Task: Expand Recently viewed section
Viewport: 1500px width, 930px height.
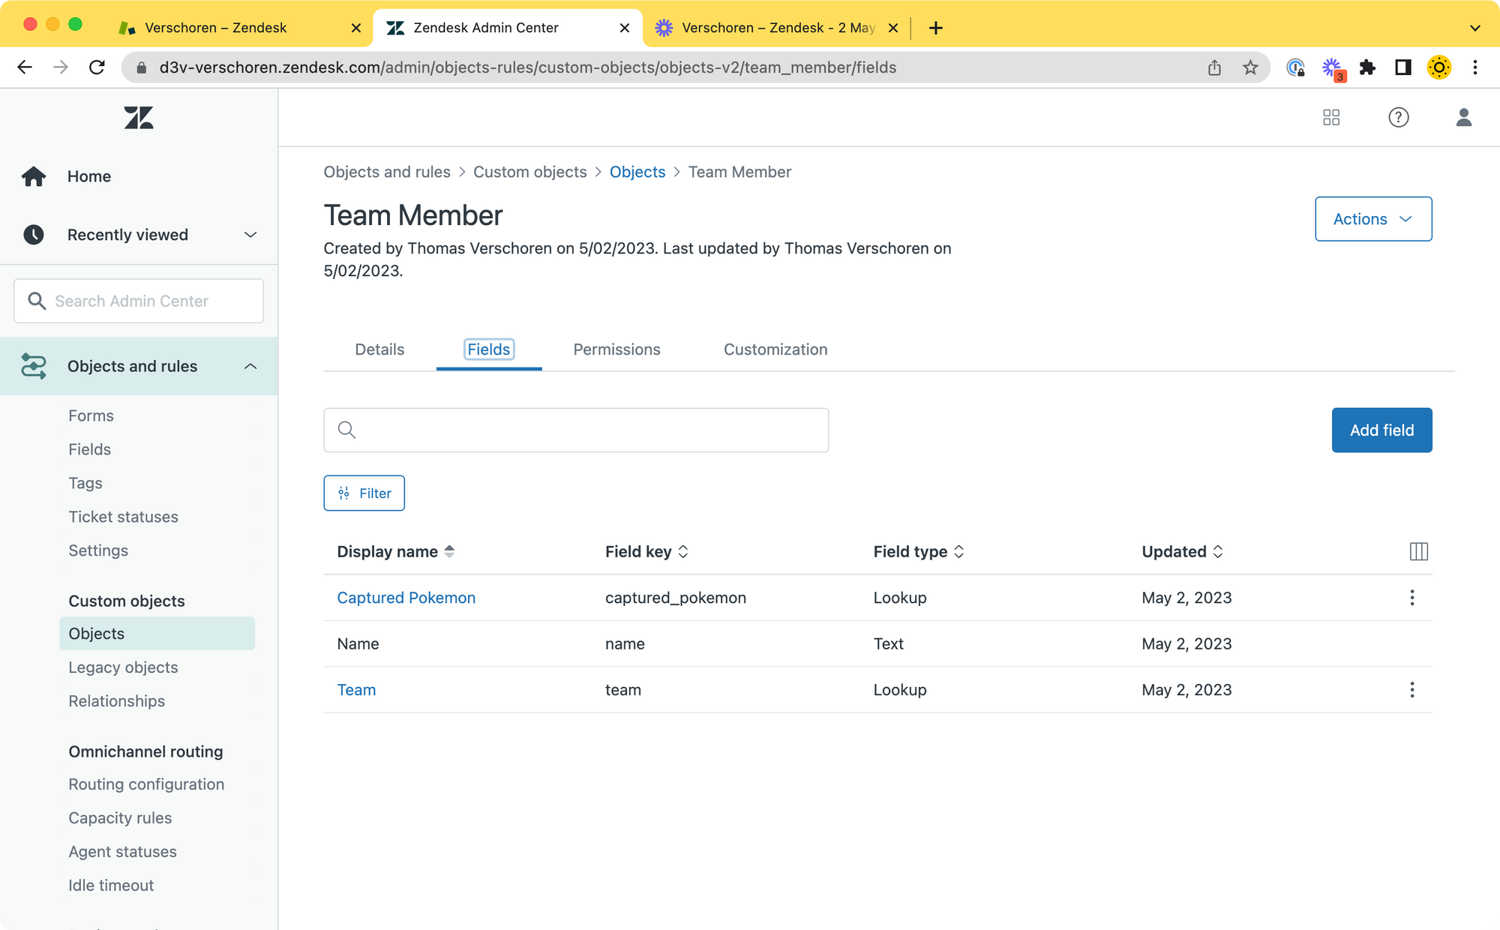Action: click(250, 235)
